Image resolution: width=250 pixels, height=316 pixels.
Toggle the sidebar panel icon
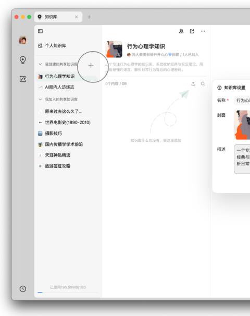[40, 31]
